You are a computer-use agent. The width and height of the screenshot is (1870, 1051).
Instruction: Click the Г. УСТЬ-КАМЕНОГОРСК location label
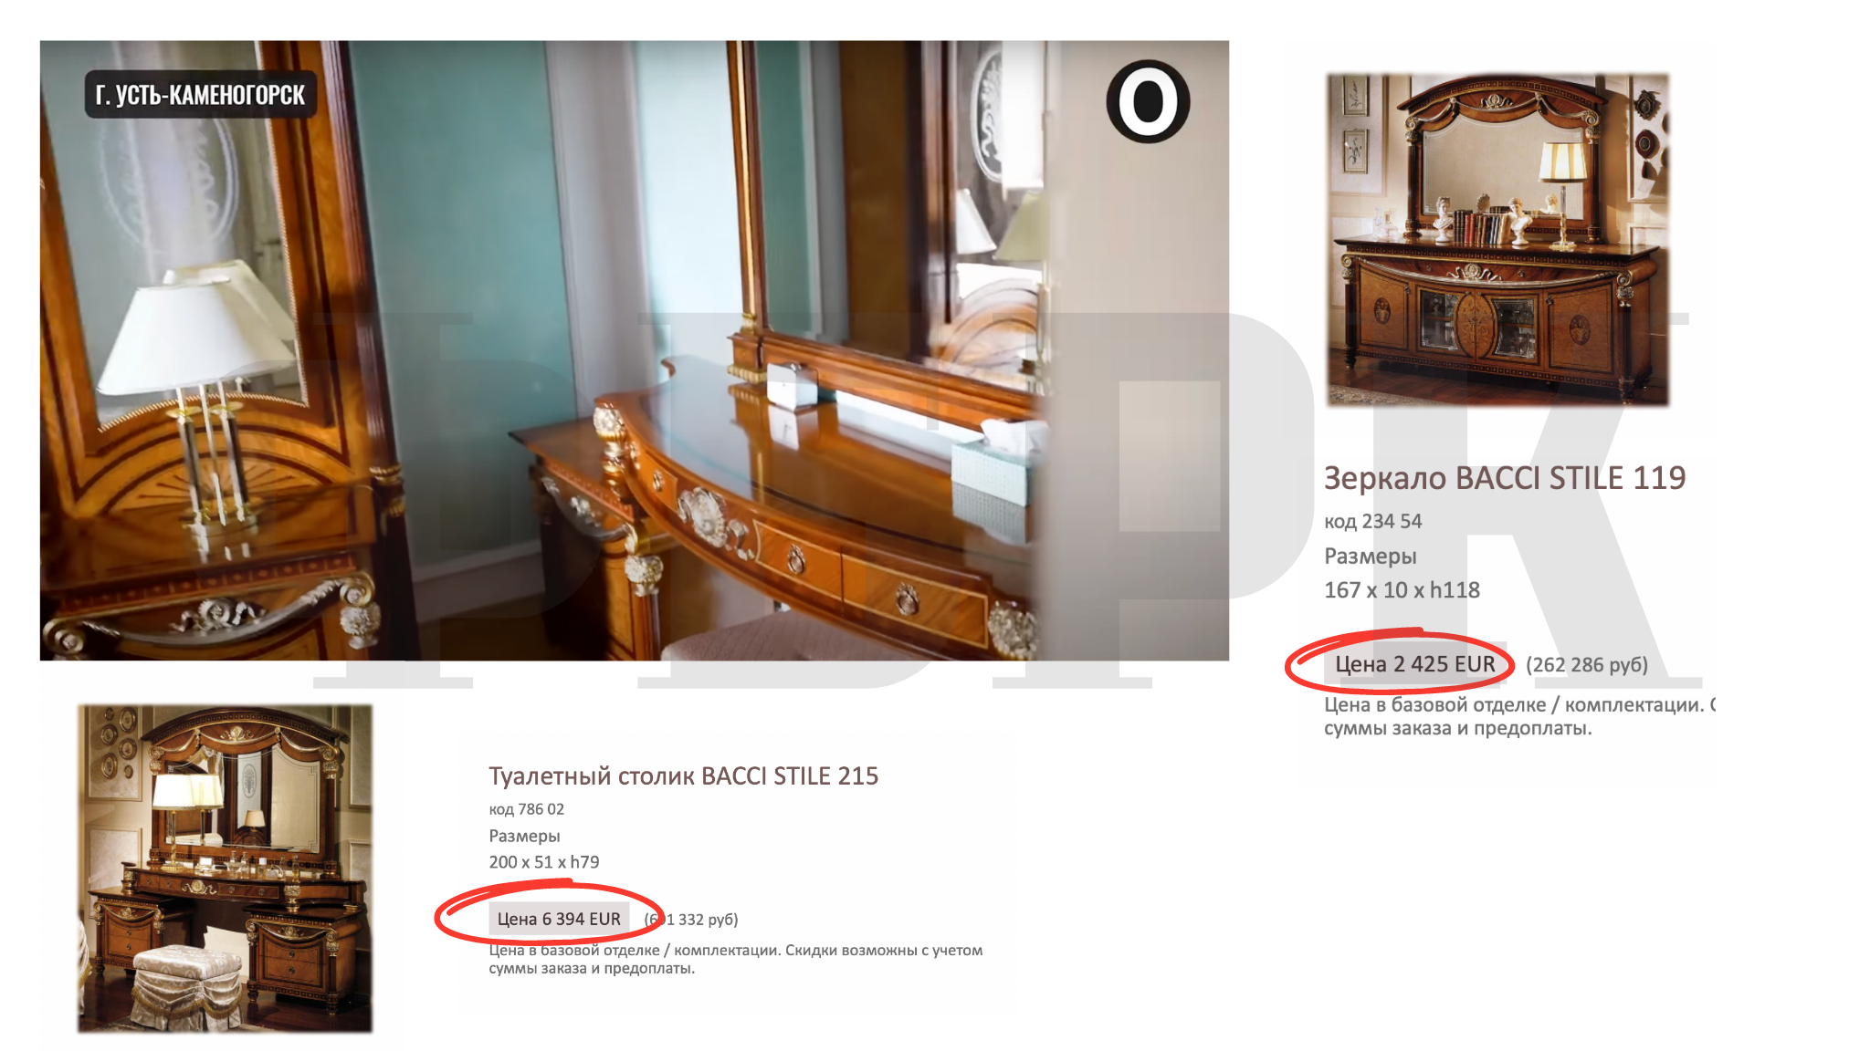(x=201, y=94)
